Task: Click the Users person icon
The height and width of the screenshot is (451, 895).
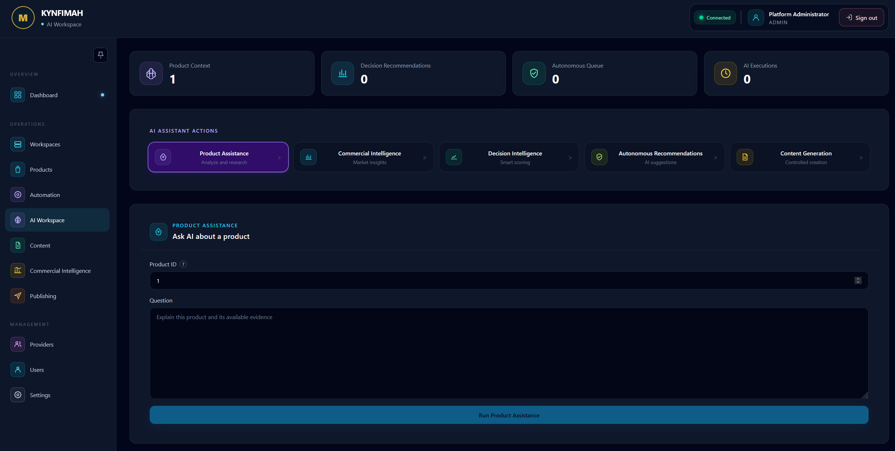Action: pyautogui.click(x=18, y=370)
